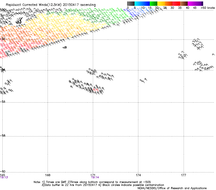This screenshot has height=190, width=216.
Task: Click the red 30-35 knots legend swatch
Action: tap(176, 4)
